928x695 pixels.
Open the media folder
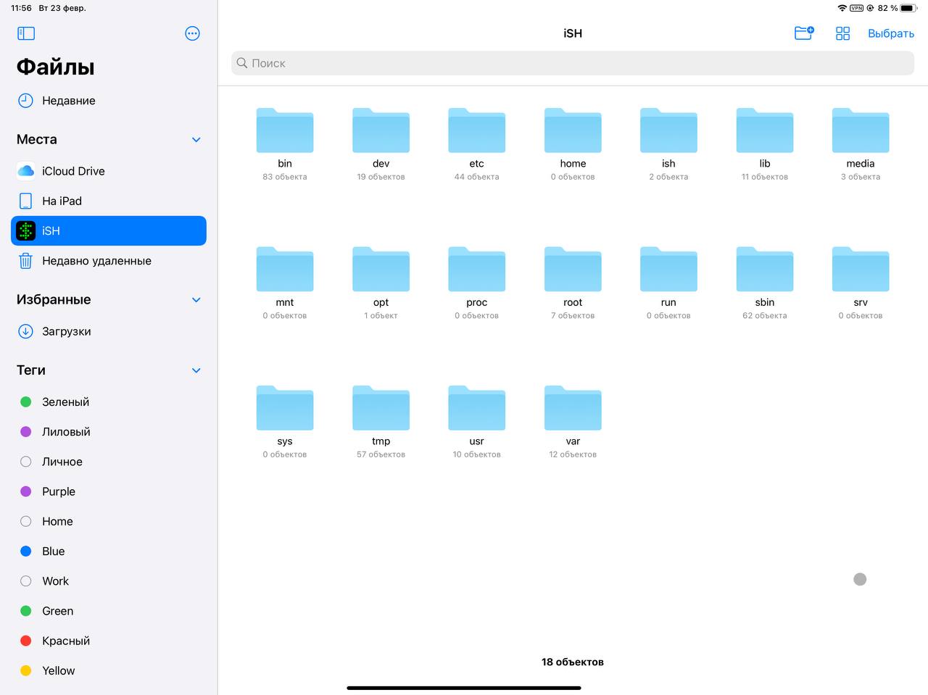(x=861, y=130)
